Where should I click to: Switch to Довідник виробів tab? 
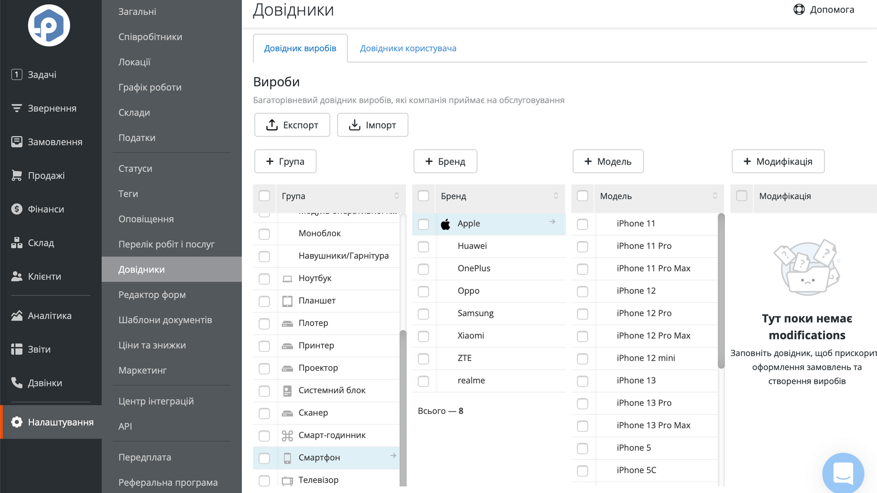300,48
